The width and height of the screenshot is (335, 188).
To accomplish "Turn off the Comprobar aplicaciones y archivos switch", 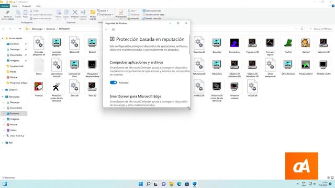I will [x=113, y=83].
